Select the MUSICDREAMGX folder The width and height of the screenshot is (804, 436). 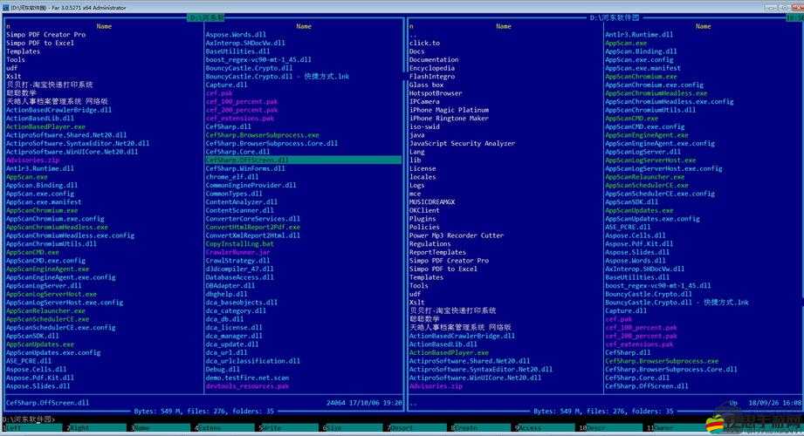click(x=432, y=201)
